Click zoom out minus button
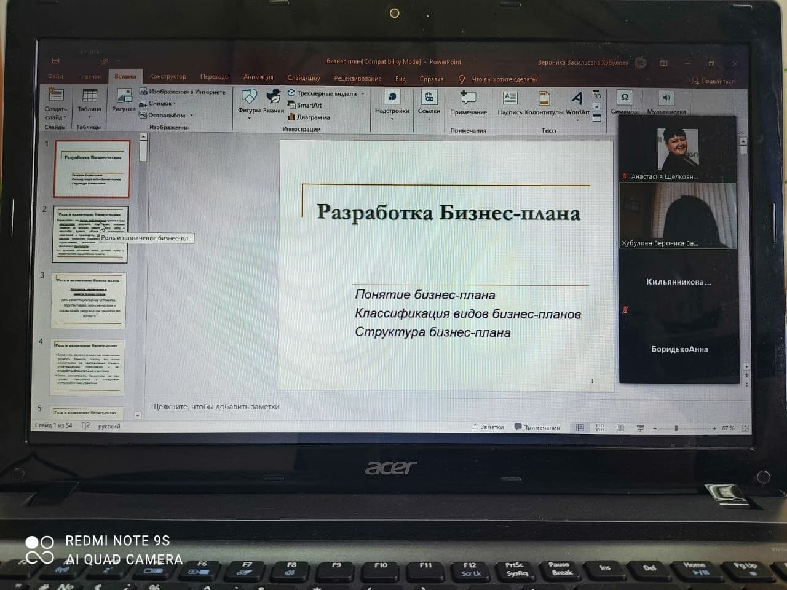 pos(655,428)
